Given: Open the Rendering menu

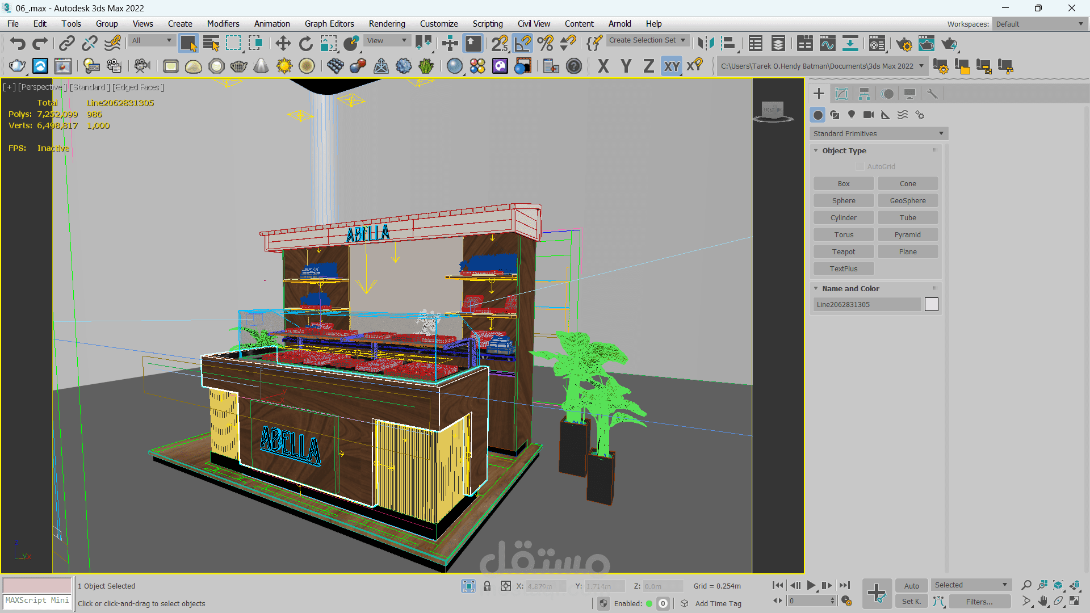Looking at the screenshot, I should 387,23.
